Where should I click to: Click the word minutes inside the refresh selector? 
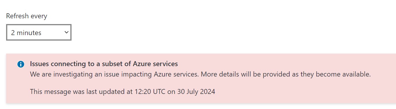[29, 33]
